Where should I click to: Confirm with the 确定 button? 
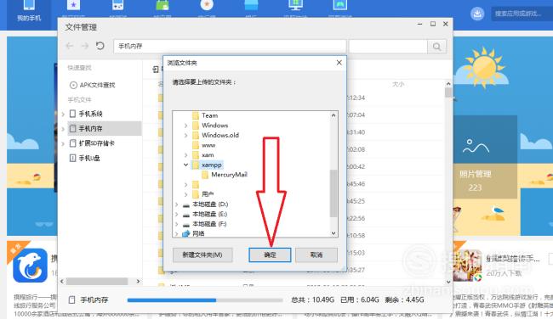(x=270, y=255)
